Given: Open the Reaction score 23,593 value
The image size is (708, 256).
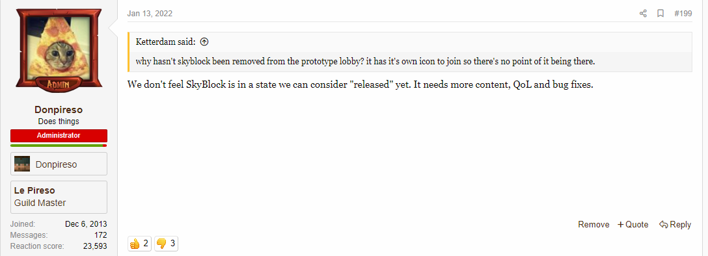Looking at the screenshot, I should tap(95, 246).
